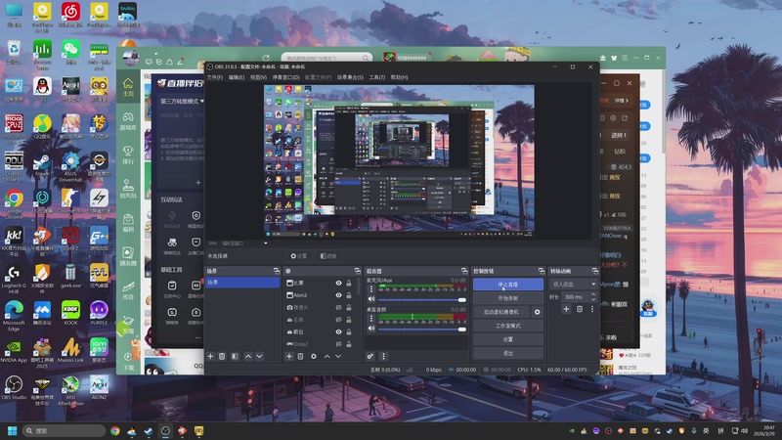Mute the 麦克风/Aux channel
The height and width of the screenshot is (440, 782).
pos(371,299)
